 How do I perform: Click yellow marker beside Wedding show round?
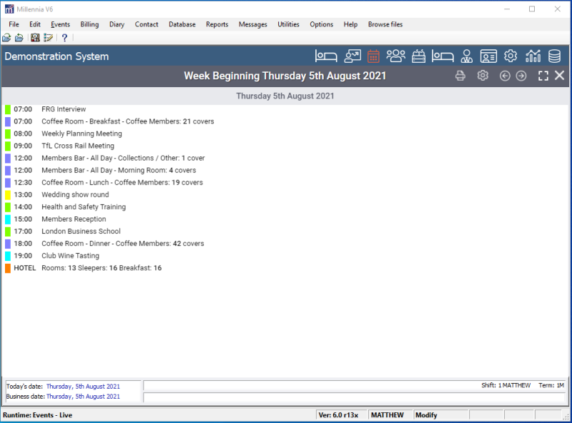click(x=8, y=195)
